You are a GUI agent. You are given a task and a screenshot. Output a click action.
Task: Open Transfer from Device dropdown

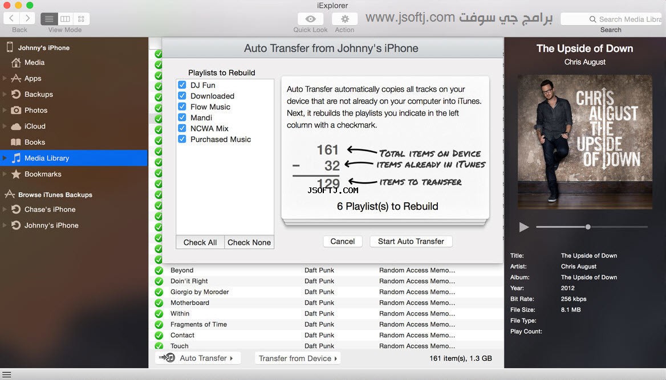coord(298,358)
